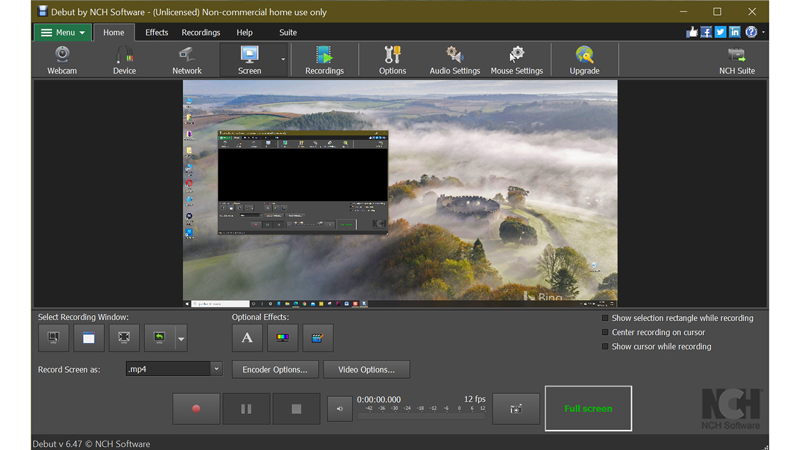
Task: Select the Device capture source
Action: (124, 60)
